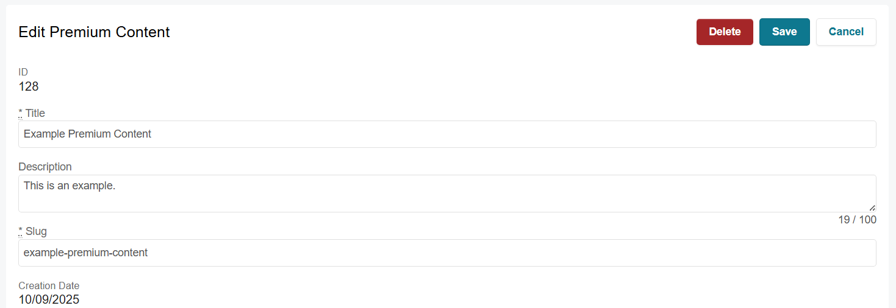Click the required asterisk beside Slug
Viewport: 896px width, 308px height.
[x=21, y=231]
